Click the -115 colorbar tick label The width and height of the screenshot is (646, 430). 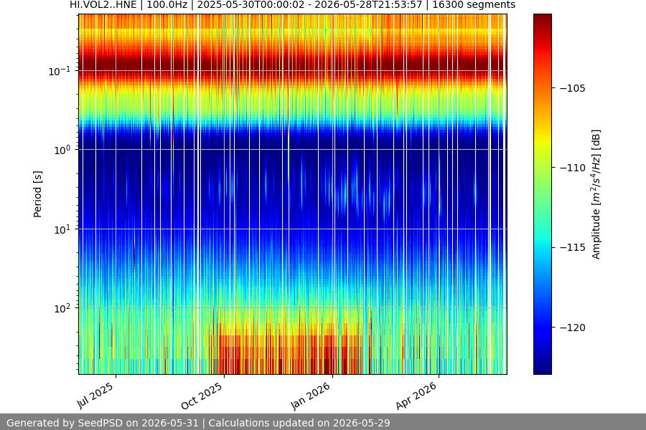[573, 247]
